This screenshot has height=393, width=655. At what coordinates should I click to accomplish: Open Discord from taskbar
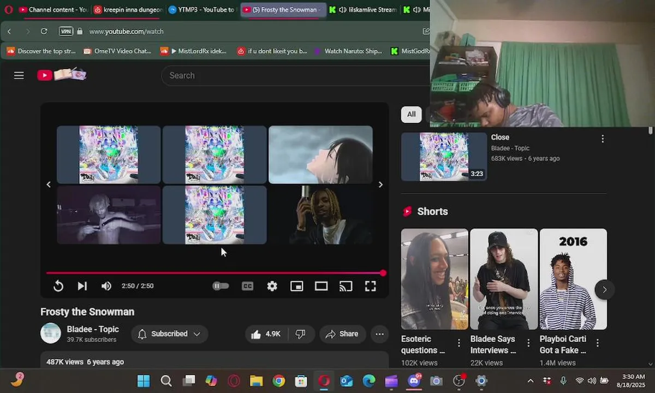[x=414, y=380]
